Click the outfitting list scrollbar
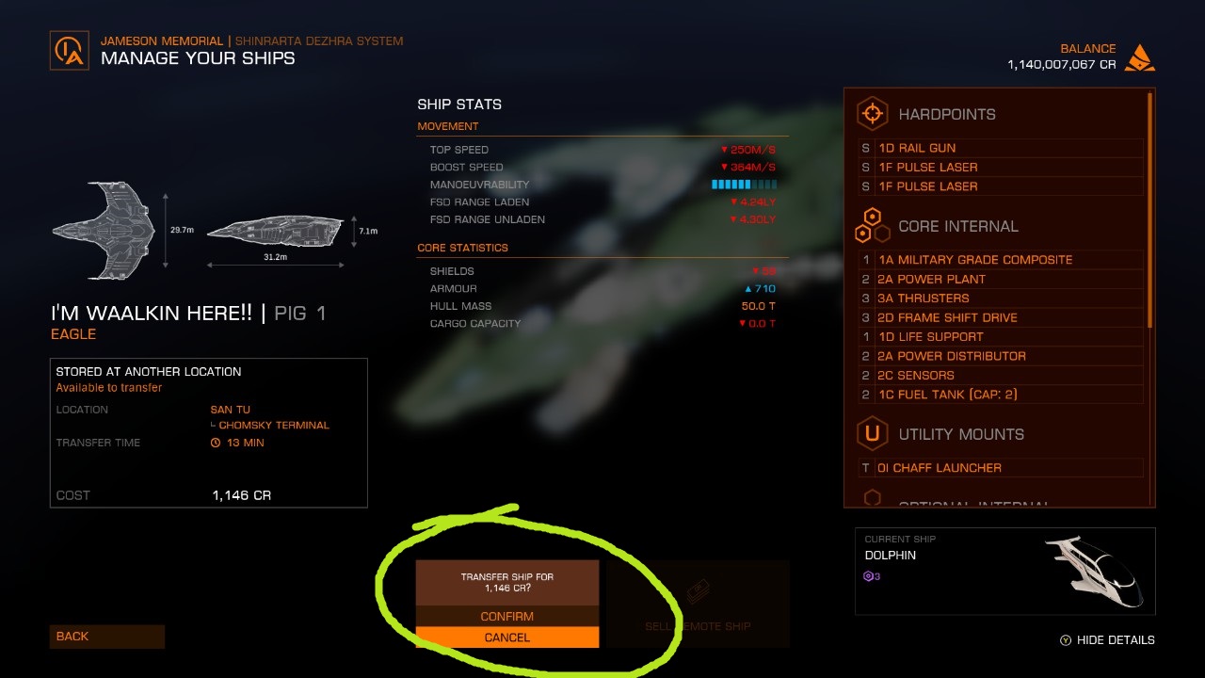This screenshot has width=1205, height=678. click(1149, 209)
